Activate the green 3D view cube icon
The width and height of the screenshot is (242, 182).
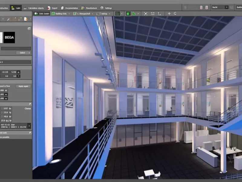pos(128,14)
